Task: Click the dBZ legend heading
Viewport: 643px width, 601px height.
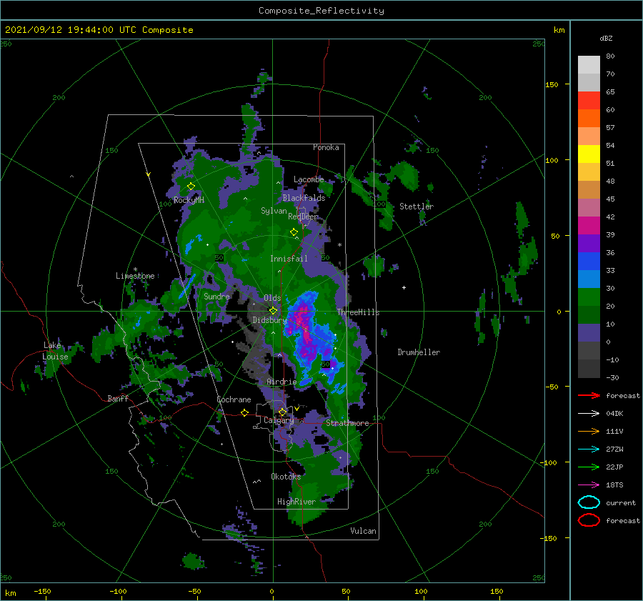Action: (606, 38)
